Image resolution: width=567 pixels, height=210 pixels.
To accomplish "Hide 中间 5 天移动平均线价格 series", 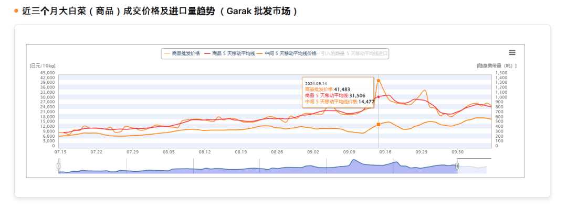I will [290, 53].
